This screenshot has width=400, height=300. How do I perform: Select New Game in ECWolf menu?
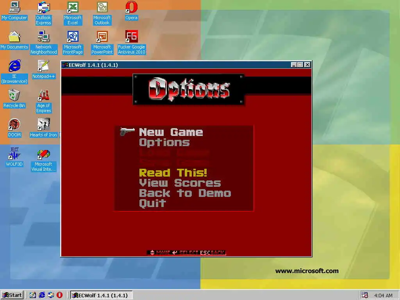click(x=171, y=132)
